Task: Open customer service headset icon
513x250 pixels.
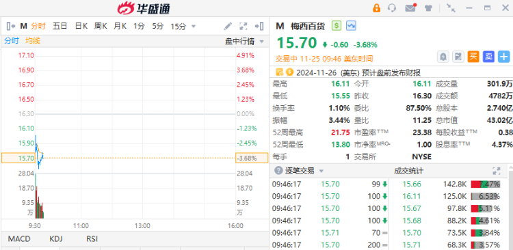Action: [392, 8]
